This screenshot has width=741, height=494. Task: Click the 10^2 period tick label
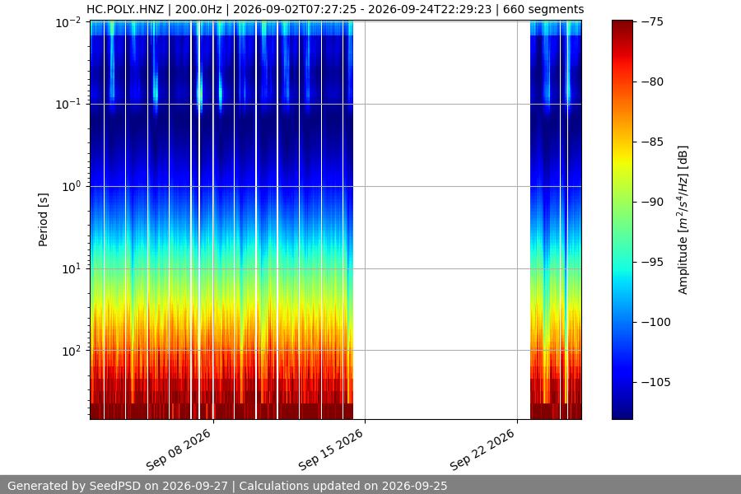[72, 351]
